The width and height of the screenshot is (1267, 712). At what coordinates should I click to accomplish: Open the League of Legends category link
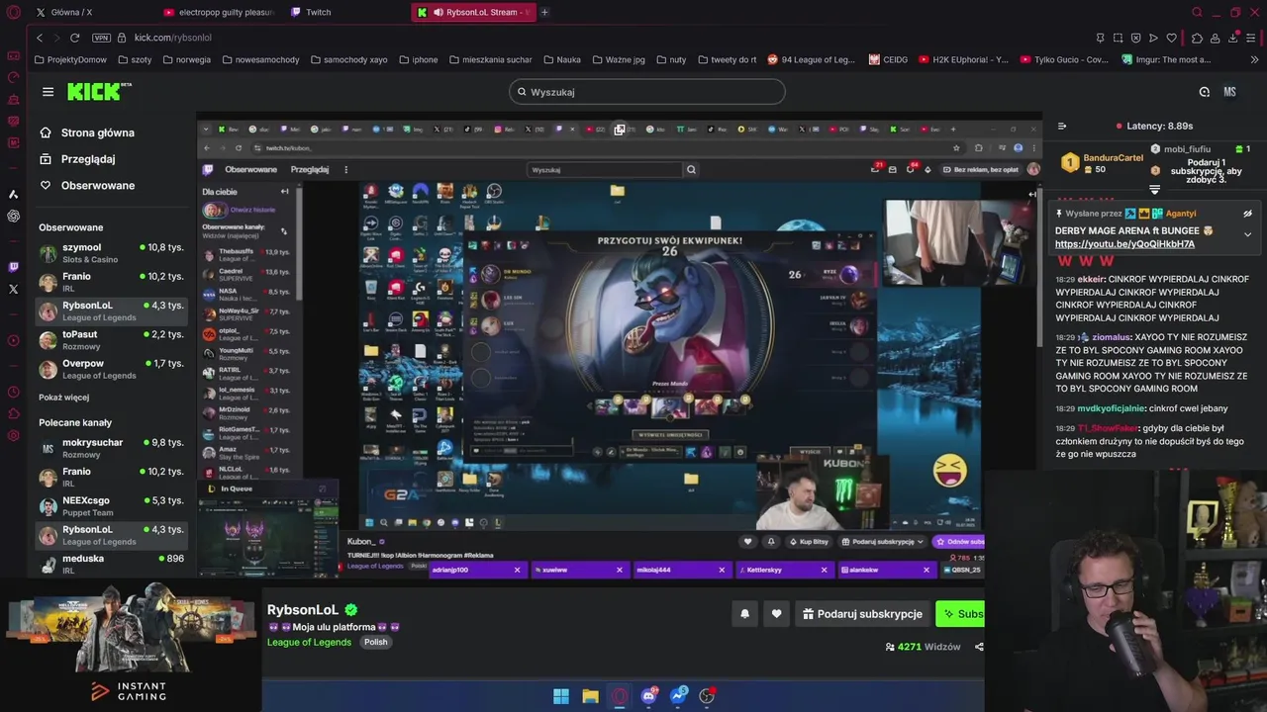(x=309, y=643)
